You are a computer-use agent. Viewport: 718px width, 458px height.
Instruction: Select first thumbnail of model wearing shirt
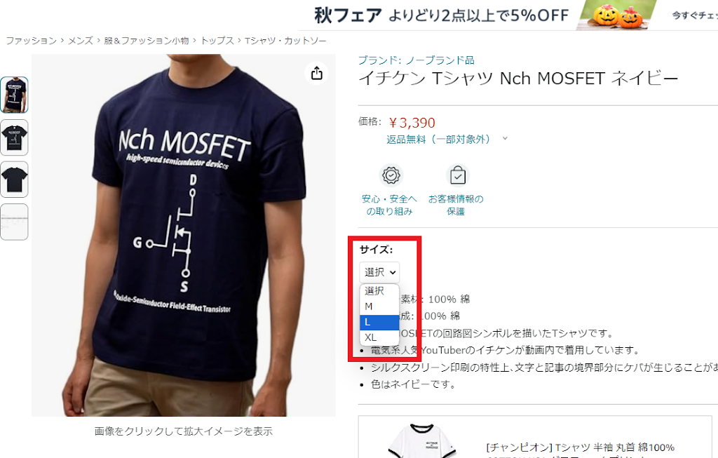pyautogui.click(x=14, y=95)
